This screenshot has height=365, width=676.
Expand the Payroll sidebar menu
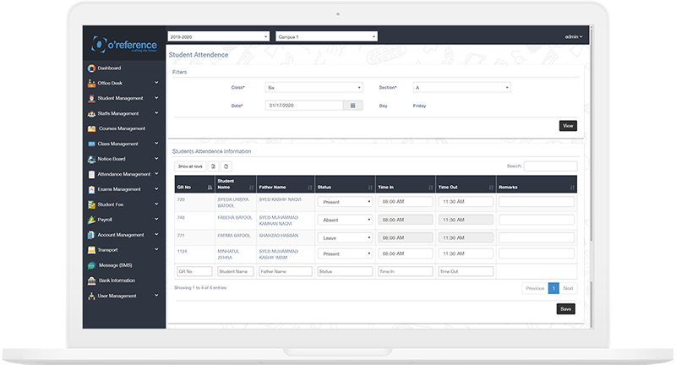(123, 220)
